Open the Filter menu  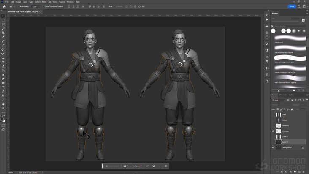point(44,2)
